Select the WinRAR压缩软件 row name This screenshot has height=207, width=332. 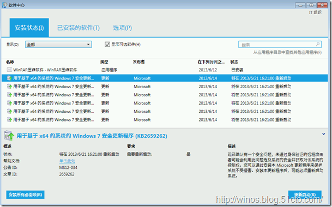coord(45,70)
